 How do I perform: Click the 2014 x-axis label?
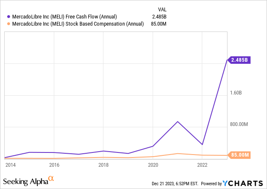pyautogui.click(x=11, y=165)
